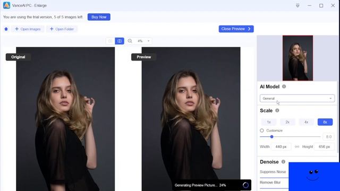The image size is (340, 191).
Task: Select 4x scale option
Action: point(306,122)
